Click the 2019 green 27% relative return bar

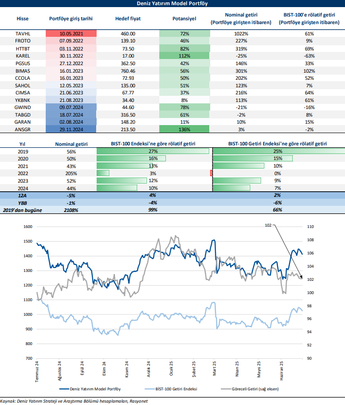pos(153,151)
